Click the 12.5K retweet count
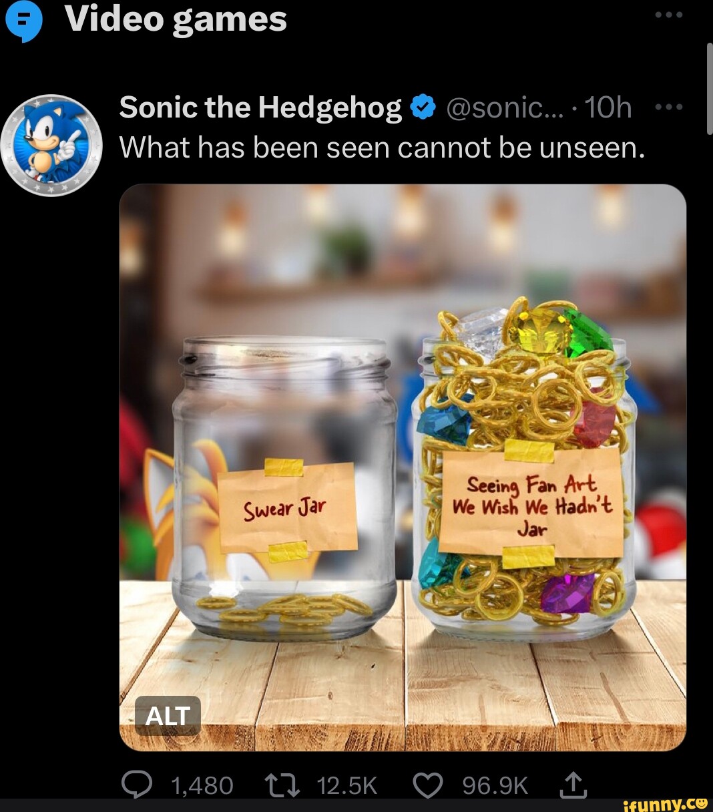The width and height of the screenshot is (713, 812). pos(346,786)
